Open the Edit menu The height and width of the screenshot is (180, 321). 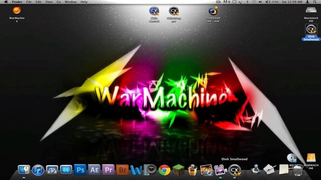point(39,2)
